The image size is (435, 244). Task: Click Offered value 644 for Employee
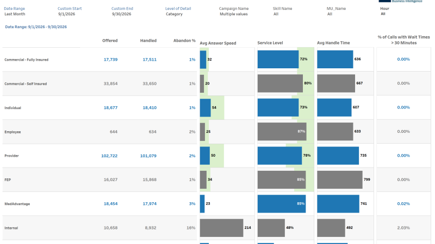click(x=114, y=131)
